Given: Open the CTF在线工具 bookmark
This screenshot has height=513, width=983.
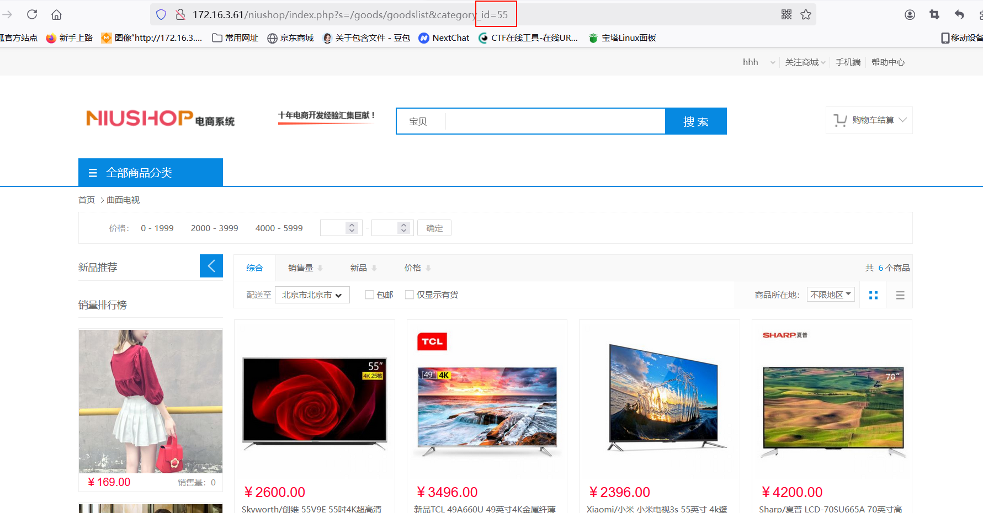Looking at the screenshot, I should tap(528, 38).
